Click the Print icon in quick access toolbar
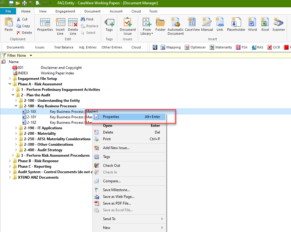The width and height of the screenshot is (291, 232). coord(24,3)
